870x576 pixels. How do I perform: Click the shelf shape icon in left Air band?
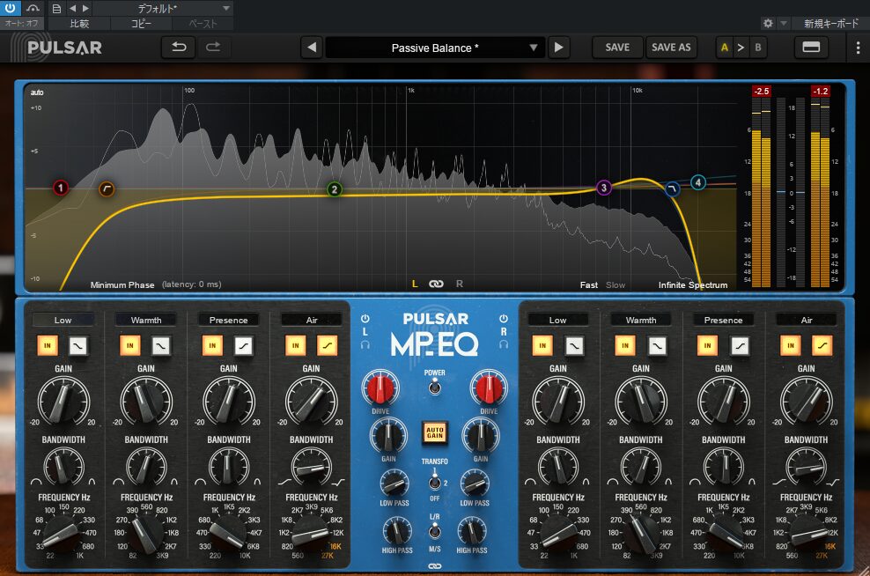point(327,346)
